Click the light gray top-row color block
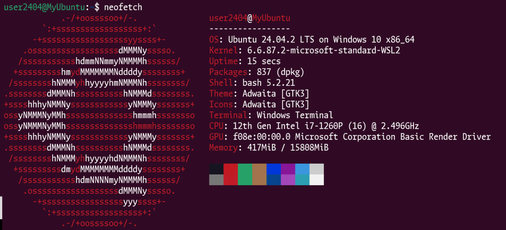 point(317,169)
